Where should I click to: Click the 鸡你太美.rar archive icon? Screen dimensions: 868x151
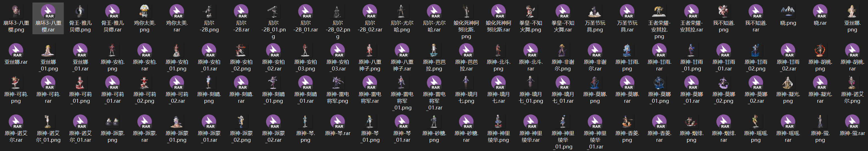(177, 12)
